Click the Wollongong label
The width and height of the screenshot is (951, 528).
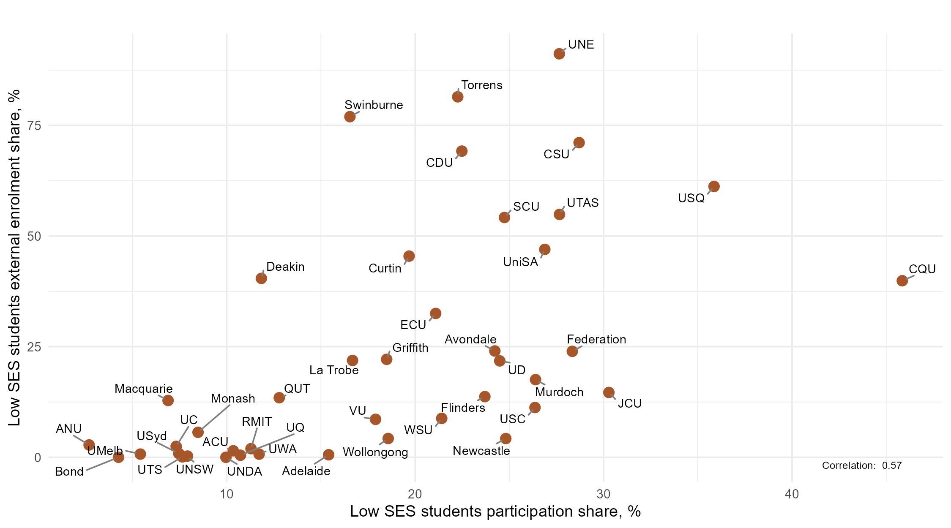(x=375, y=452)
